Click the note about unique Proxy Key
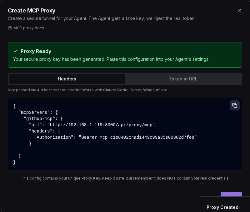Screen dimensions: 250x212 tap(125, 178)
